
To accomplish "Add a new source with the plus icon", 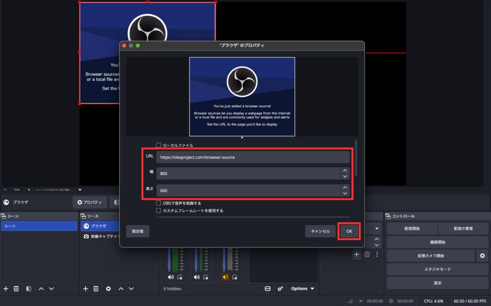I will pos(85,288).
